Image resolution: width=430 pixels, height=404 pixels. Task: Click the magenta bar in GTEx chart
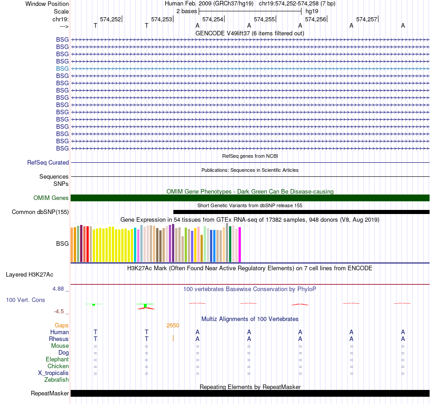240,245
